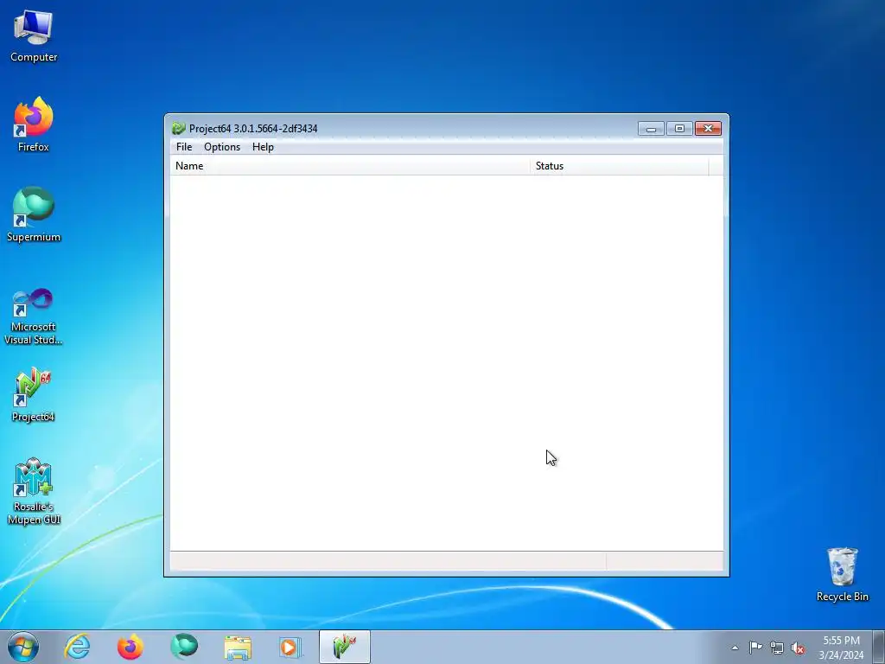Open the Help menu in Project64

point(263,147)
